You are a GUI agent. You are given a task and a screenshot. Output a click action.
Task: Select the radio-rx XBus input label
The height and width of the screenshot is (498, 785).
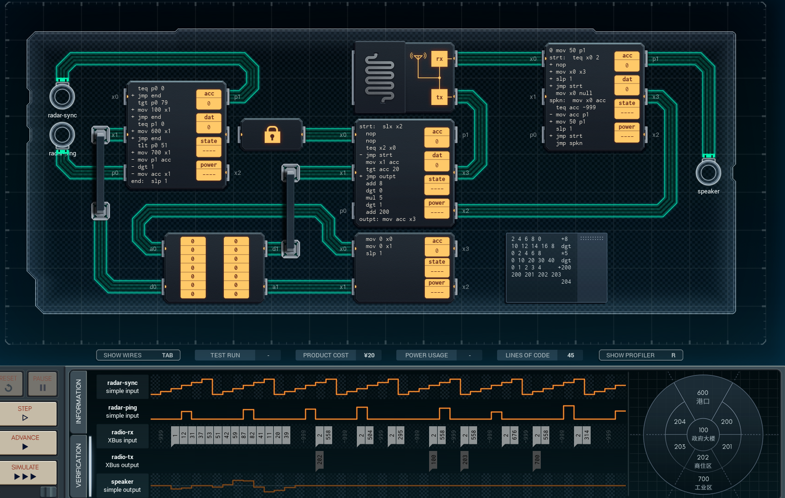[x=123, y=436]
